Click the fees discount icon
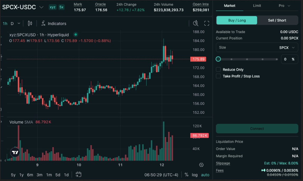303x181 pixels. (263, 170)
